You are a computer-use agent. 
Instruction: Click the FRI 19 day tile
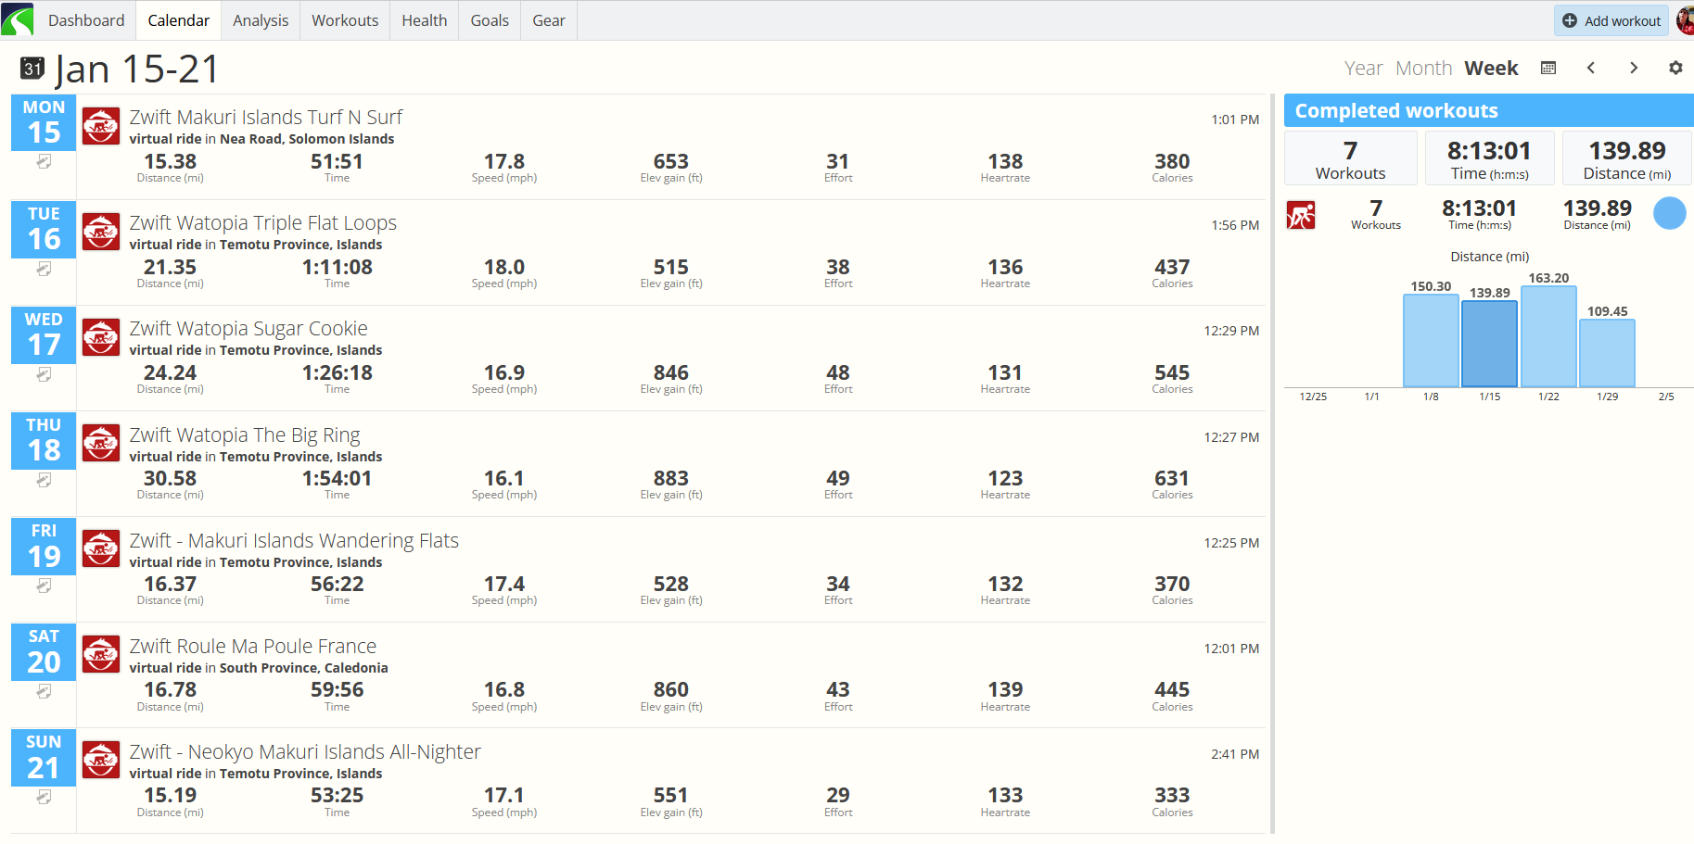[x=44, y=546]
